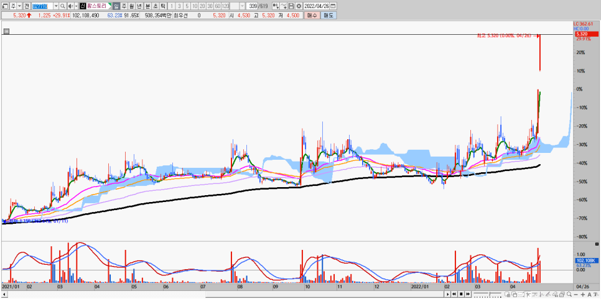Click the candlestick chart-type icon beside 619
The width and height of the screenshot is (601, 299).
(x=276, y=6)
